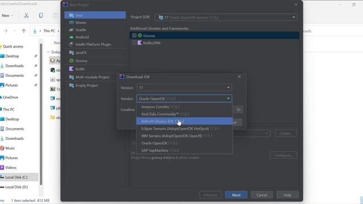363x204 pixels.
Task: Click the Create button for library
Action: coord(286,134)
